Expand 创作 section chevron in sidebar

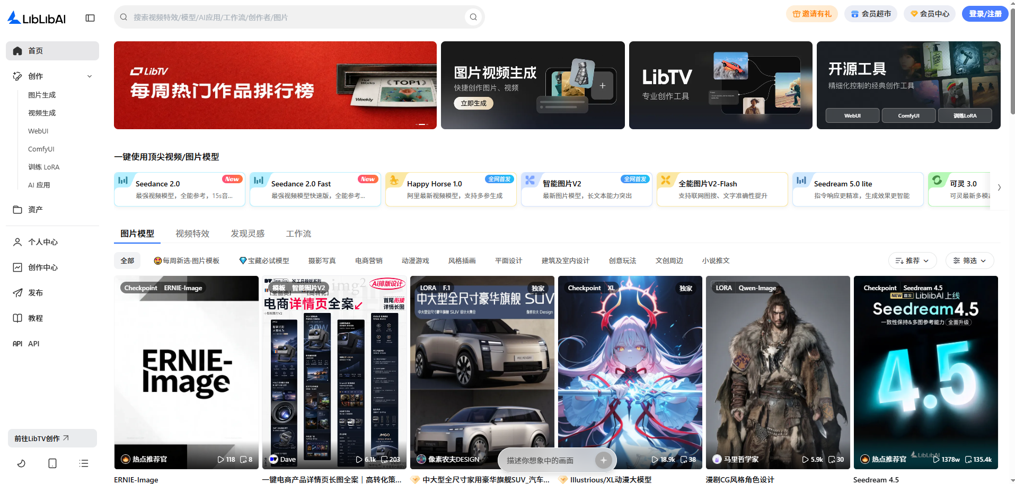(x=90, y=76)
